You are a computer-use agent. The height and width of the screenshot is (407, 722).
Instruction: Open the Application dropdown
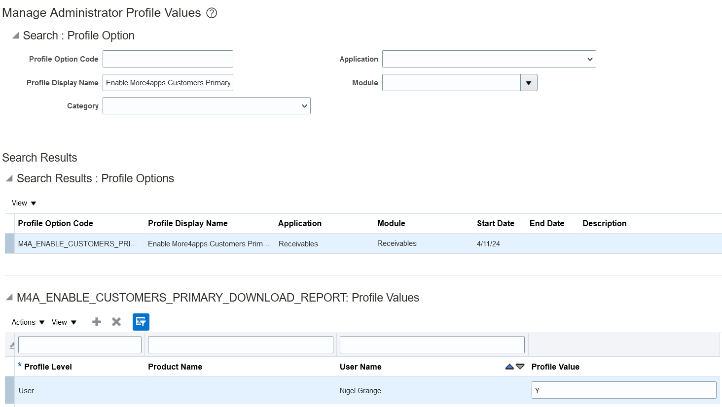click(x=489, y=59)
